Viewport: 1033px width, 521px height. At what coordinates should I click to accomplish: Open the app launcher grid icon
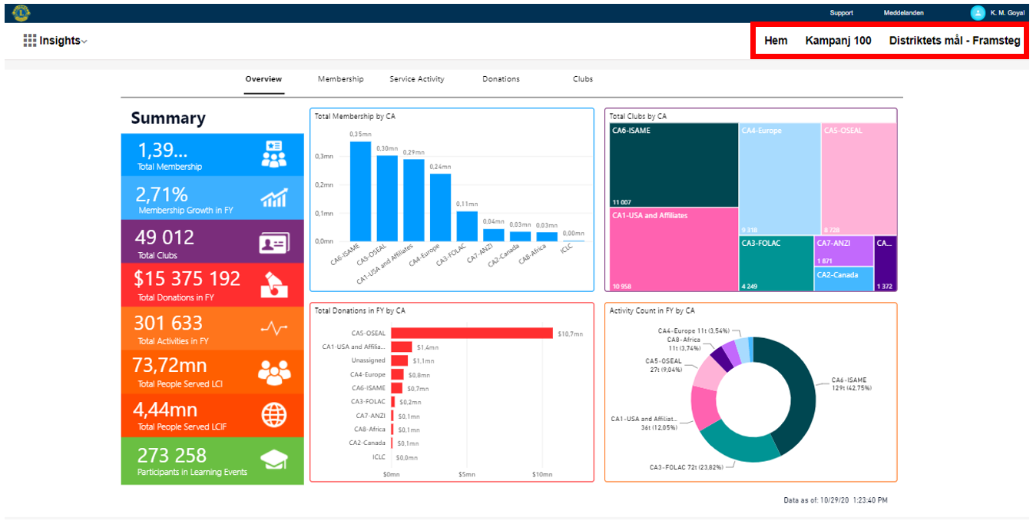30,41
